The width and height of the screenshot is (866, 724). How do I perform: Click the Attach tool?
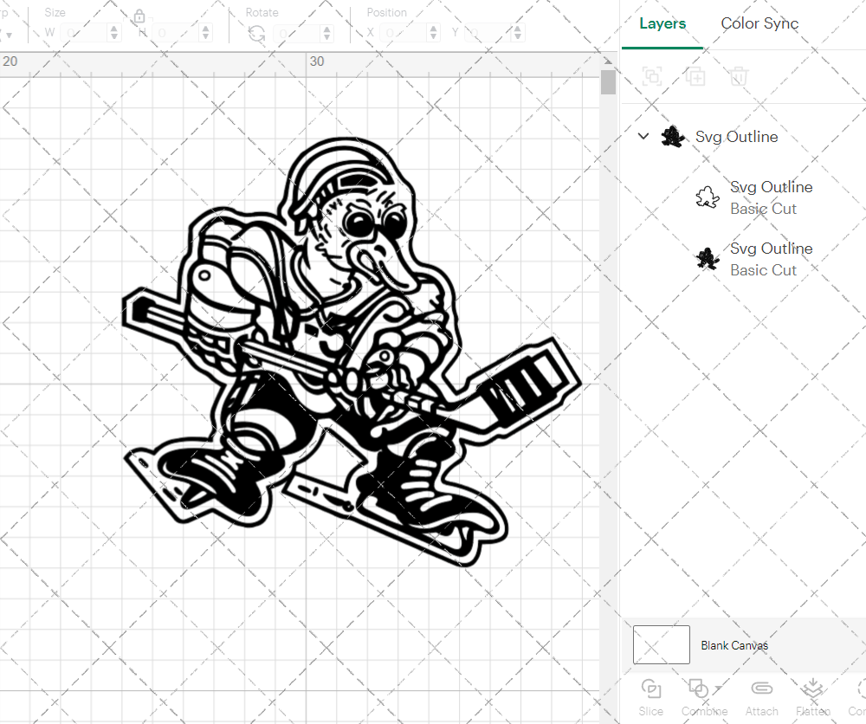(761, 697)
